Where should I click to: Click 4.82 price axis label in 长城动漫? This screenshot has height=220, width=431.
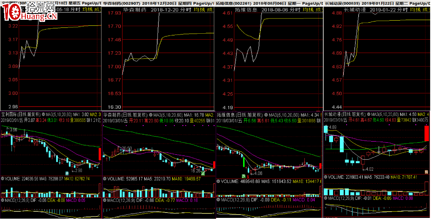pyautogui.click(x=337, y=26)
